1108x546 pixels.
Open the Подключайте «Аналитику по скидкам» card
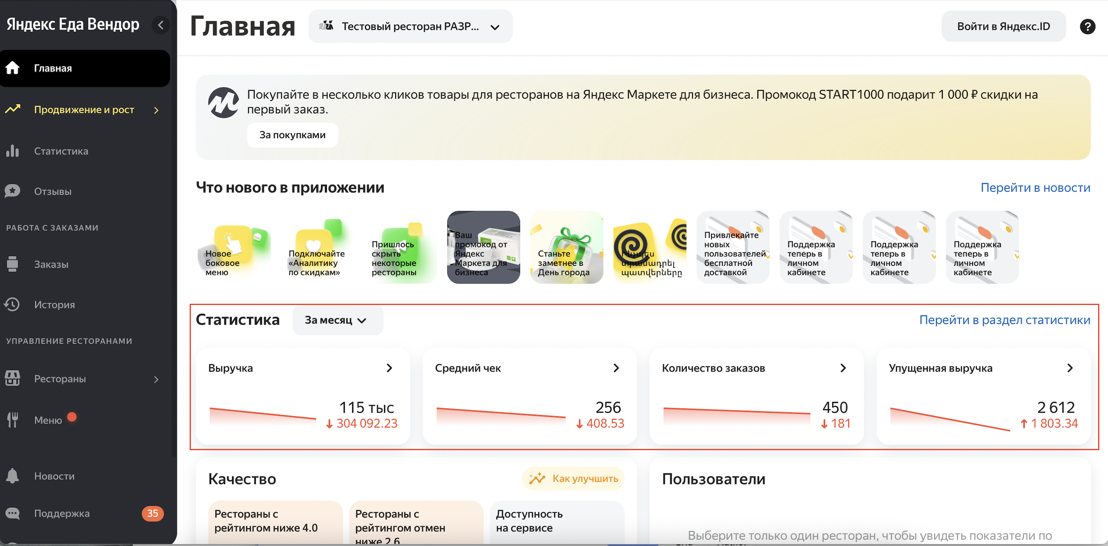317,247
